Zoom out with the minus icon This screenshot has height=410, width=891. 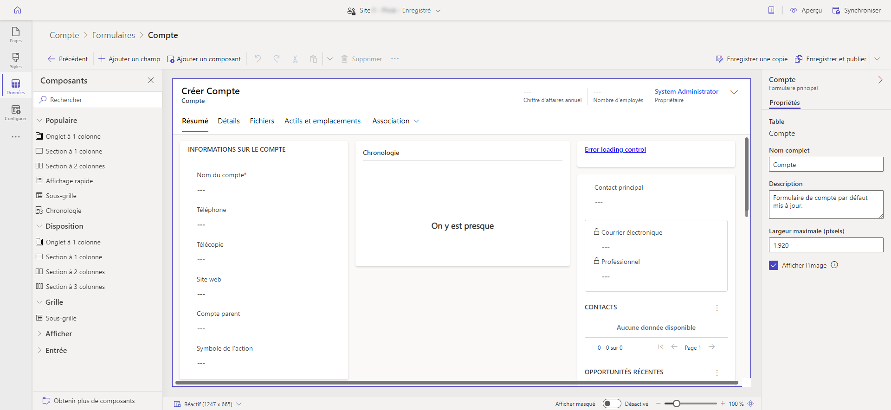click(x=658, y=404)
